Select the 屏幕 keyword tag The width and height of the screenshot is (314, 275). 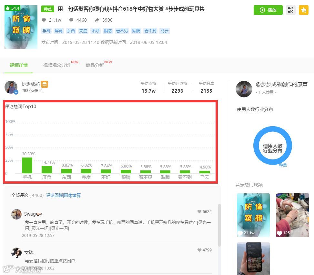pos(59,31)
